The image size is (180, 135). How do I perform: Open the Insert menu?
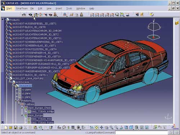click(x=59, y=9)
